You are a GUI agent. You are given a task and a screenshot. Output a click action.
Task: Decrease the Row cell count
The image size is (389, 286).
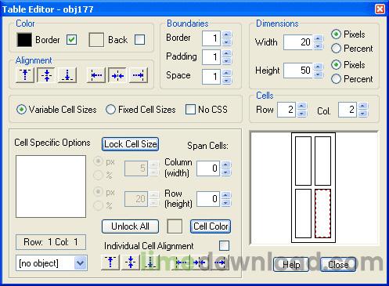click(302, 114)
